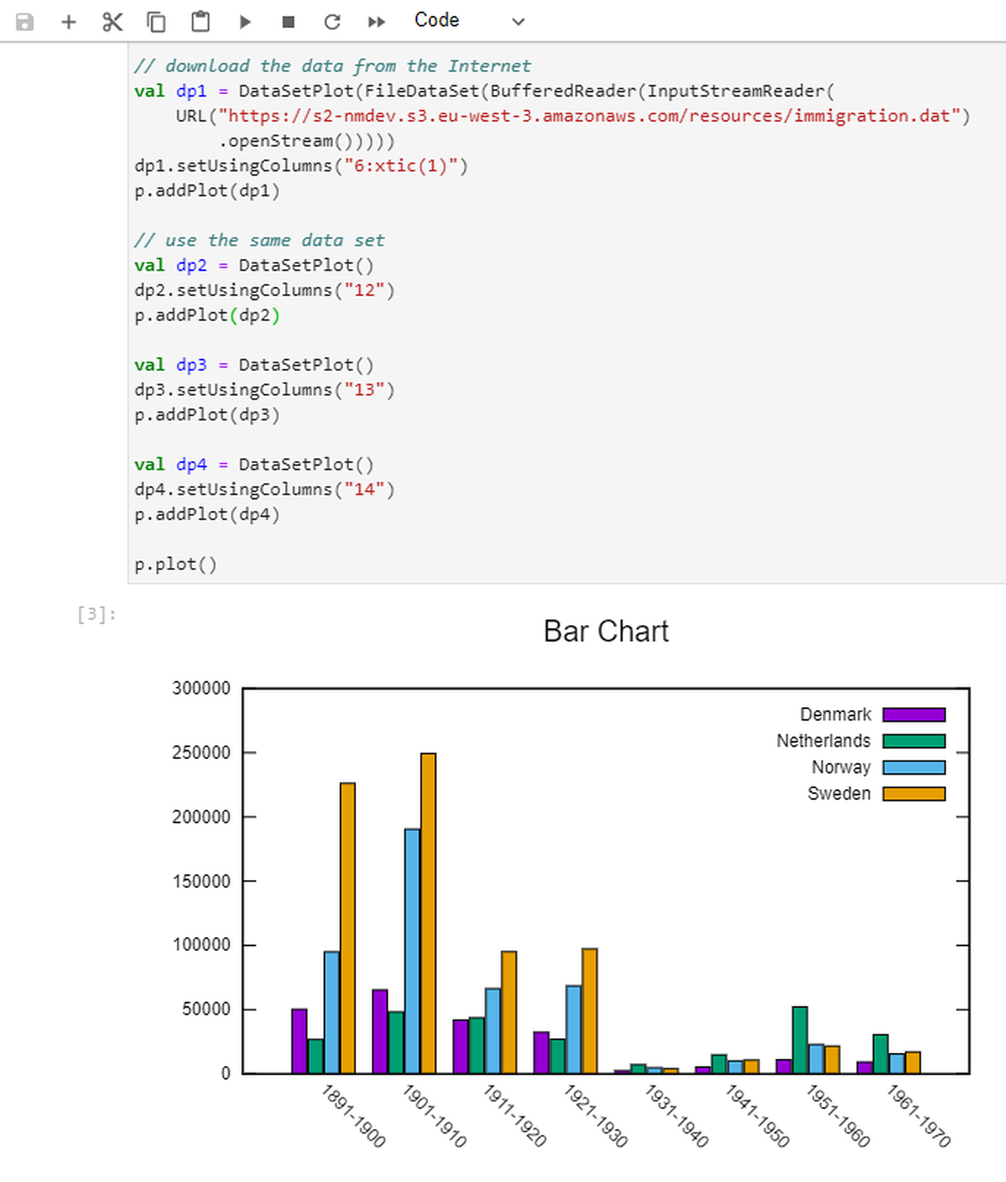Restart the kernel
This screenshot has height=1182, width=1006.
click(x=332, y=22)
